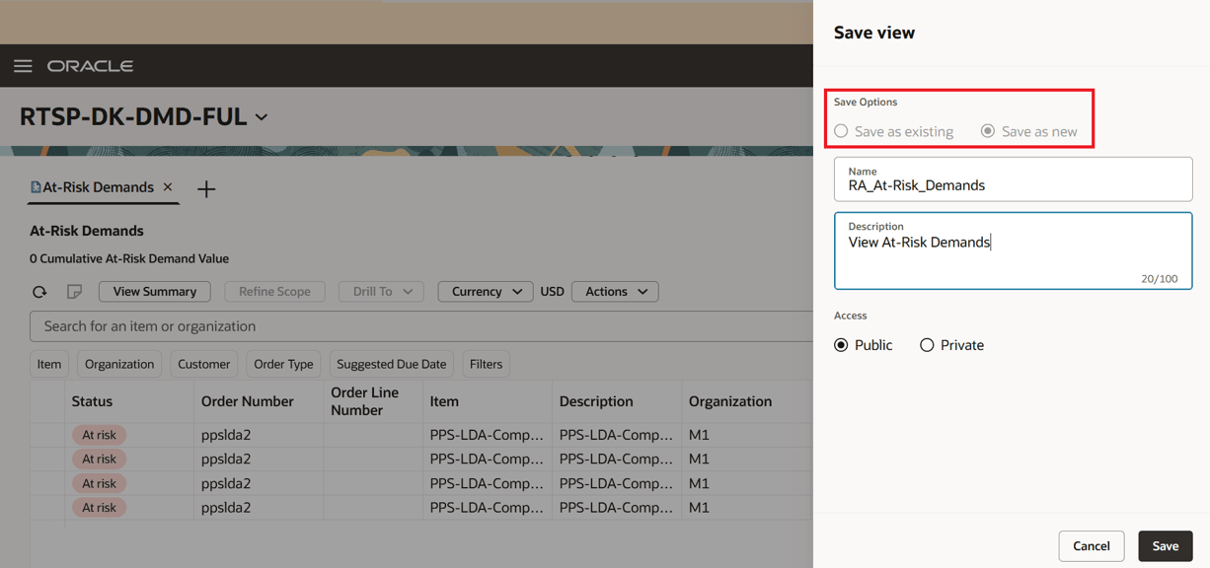Click the Refine Scope button
This screenshot has width=1210, height=568.
coord(274,292)
